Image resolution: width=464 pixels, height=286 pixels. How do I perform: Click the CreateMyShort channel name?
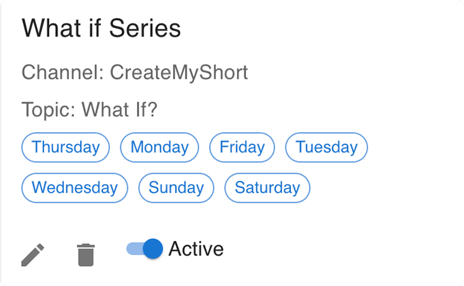(179, 73)
